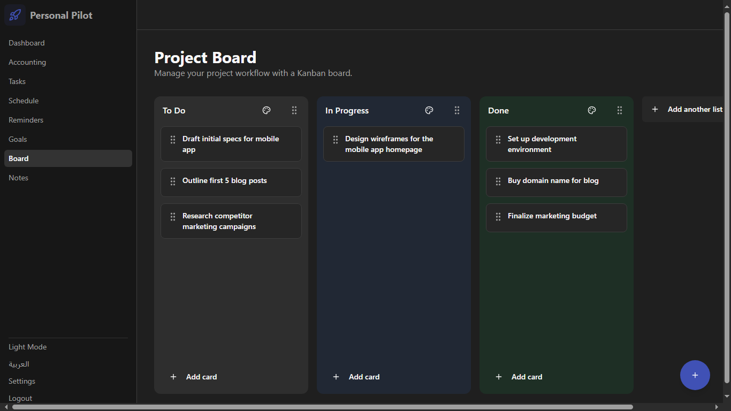Click the Personal Pilot rocket logo icon
Screen dimensions: 731x411
15,15
